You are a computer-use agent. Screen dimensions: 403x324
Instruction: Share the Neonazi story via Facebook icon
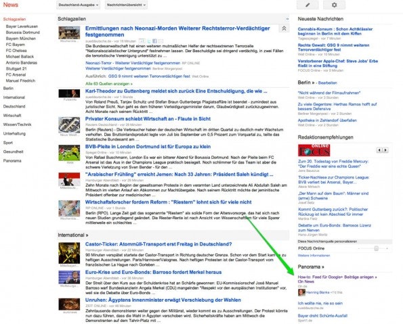pyautogui.click(x=154, y=41)
